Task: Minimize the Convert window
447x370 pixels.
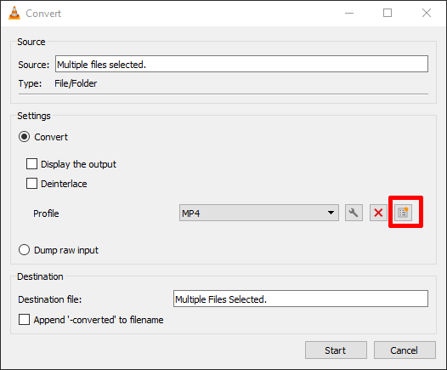Action: pos(349,13)
